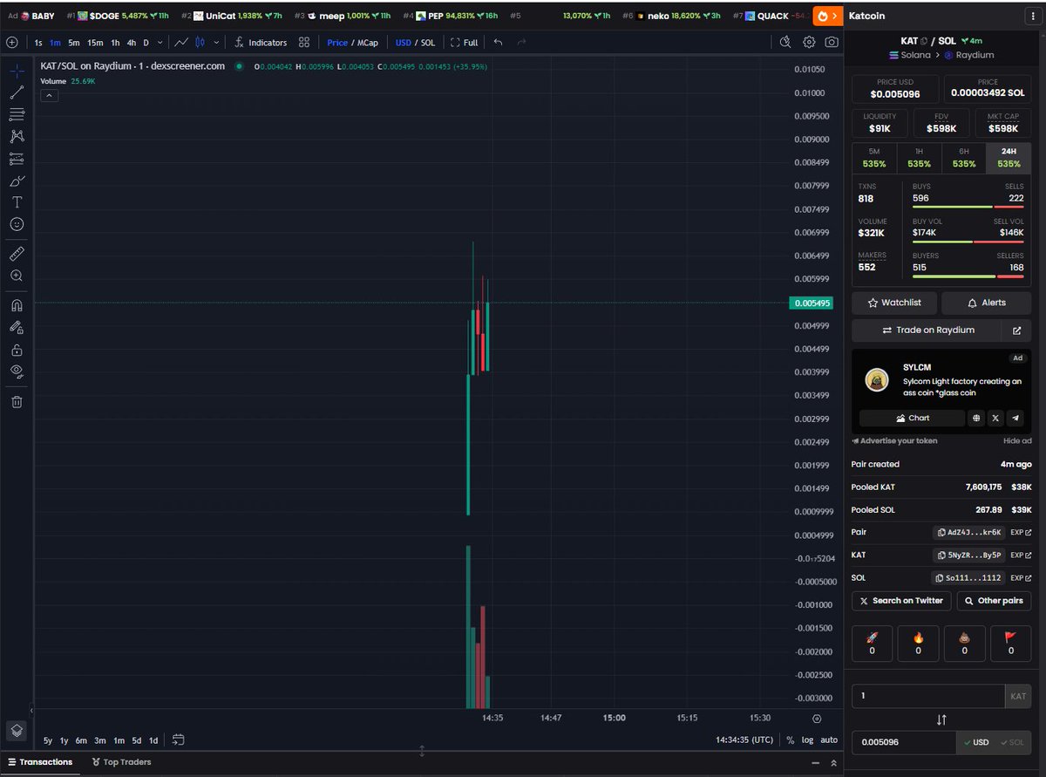Open the Fibonacci retracement tool
Viewport: 1046px width, 777px height.
pyautogui.click(x=17, y=114)
